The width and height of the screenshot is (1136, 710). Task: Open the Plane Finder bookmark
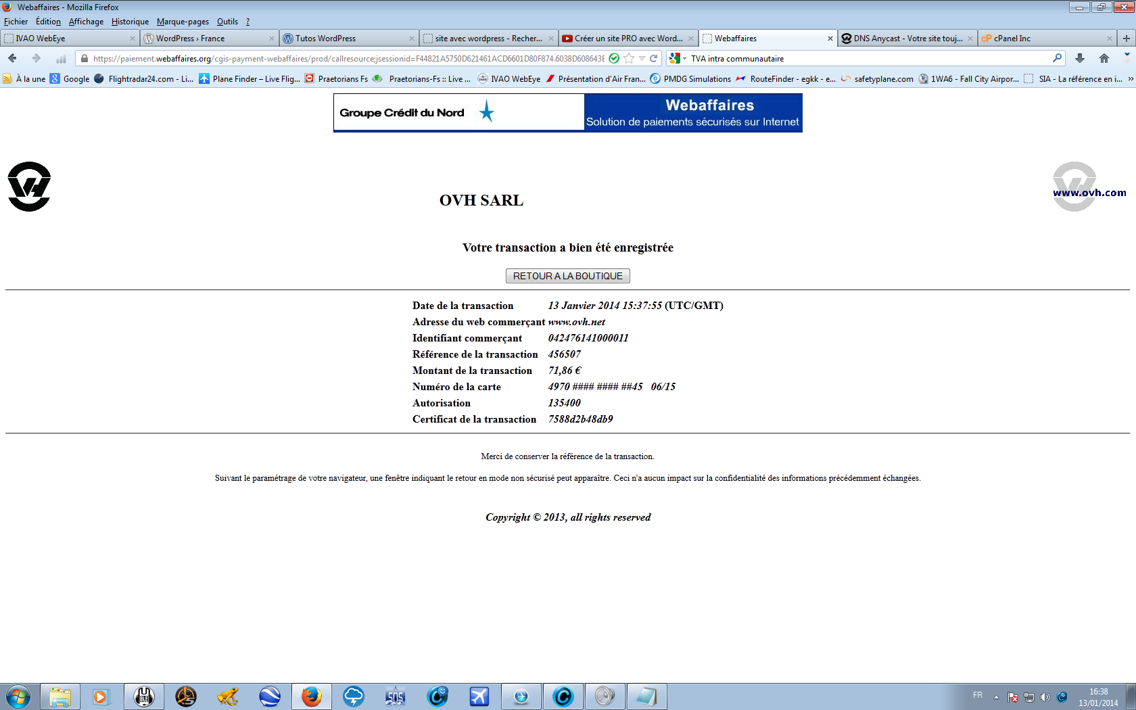(x=250, y=79)
